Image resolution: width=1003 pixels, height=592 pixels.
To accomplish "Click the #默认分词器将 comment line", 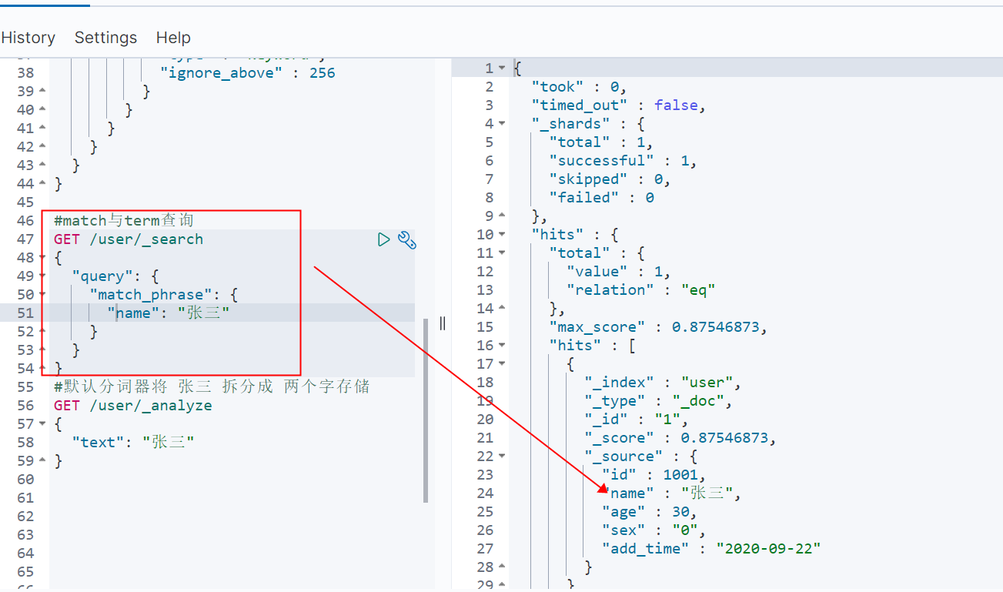I will (x=212, y=387).
